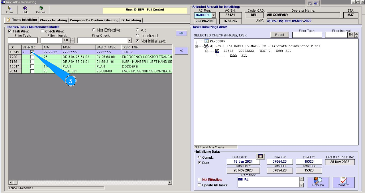Click the '<' remove button
The width and height of the screenshot is (365, 195).
click(x=181, y=51)
